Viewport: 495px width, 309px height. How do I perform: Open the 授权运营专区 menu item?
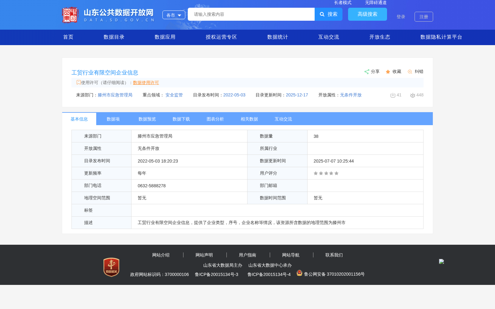point(222,37)
